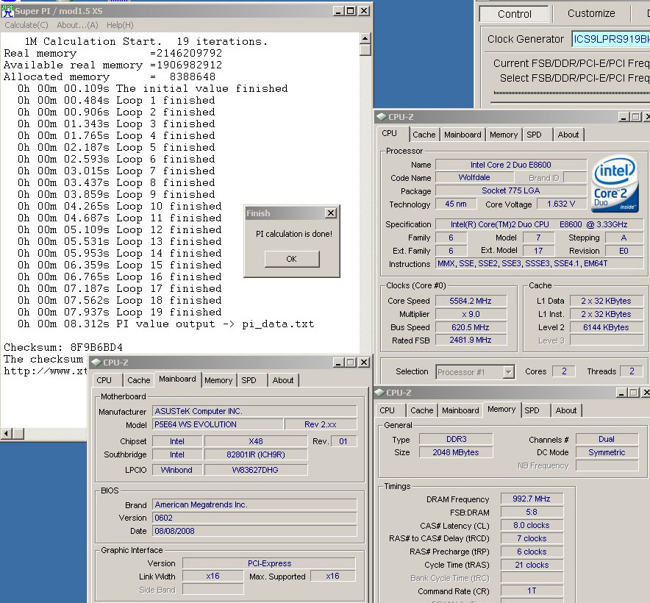Click the FSB:DRAM ratio value '5:8'
Screen dimensions: 650x603
pyautogui.click(x=532, y=512)
